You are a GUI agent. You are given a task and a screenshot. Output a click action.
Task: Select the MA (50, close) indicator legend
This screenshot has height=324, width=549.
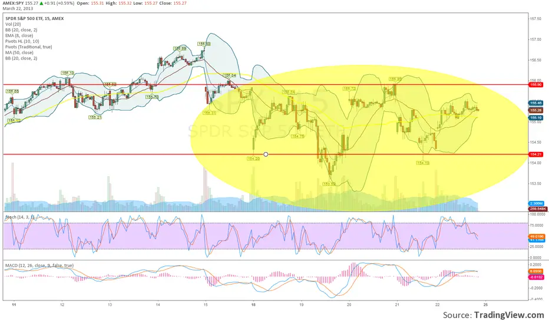click(x=19, y=52)
